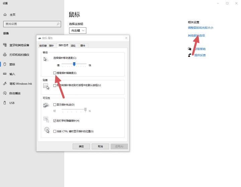Open the 选择主按钮 dropdown showing 向左键
Viewport: 241px width, 187px height.
click(78, 30)
